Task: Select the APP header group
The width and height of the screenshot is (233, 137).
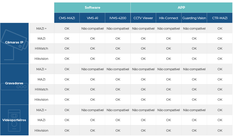Action: pos(181,7)
